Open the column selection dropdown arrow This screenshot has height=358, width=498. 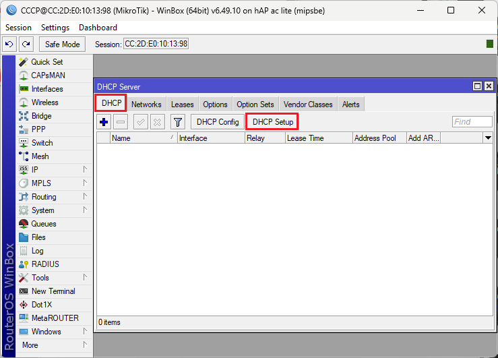pyautogui.click(x=488, y=138)
